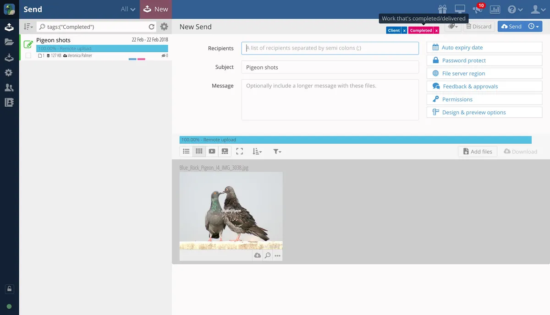Toggle the padlock icon in sidebar
The width and height of the screenshot is (550, 315).
(x=9, y=289)
